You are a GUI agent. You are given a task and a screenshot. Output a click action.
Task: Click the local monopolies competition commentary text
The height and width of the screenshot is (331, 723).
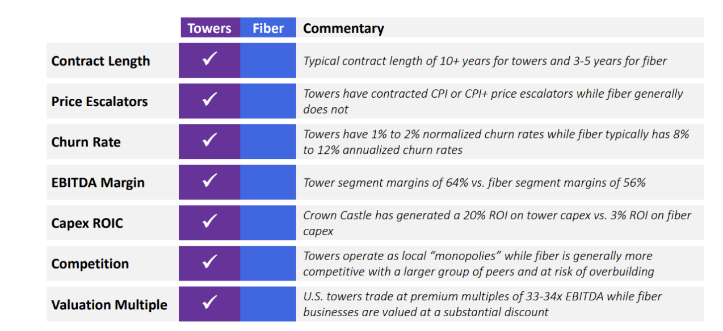click(478, 264)
